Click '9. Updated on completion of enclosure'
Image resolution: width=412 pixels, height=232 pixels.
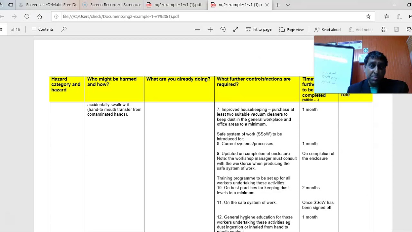(x=253, y=154)
